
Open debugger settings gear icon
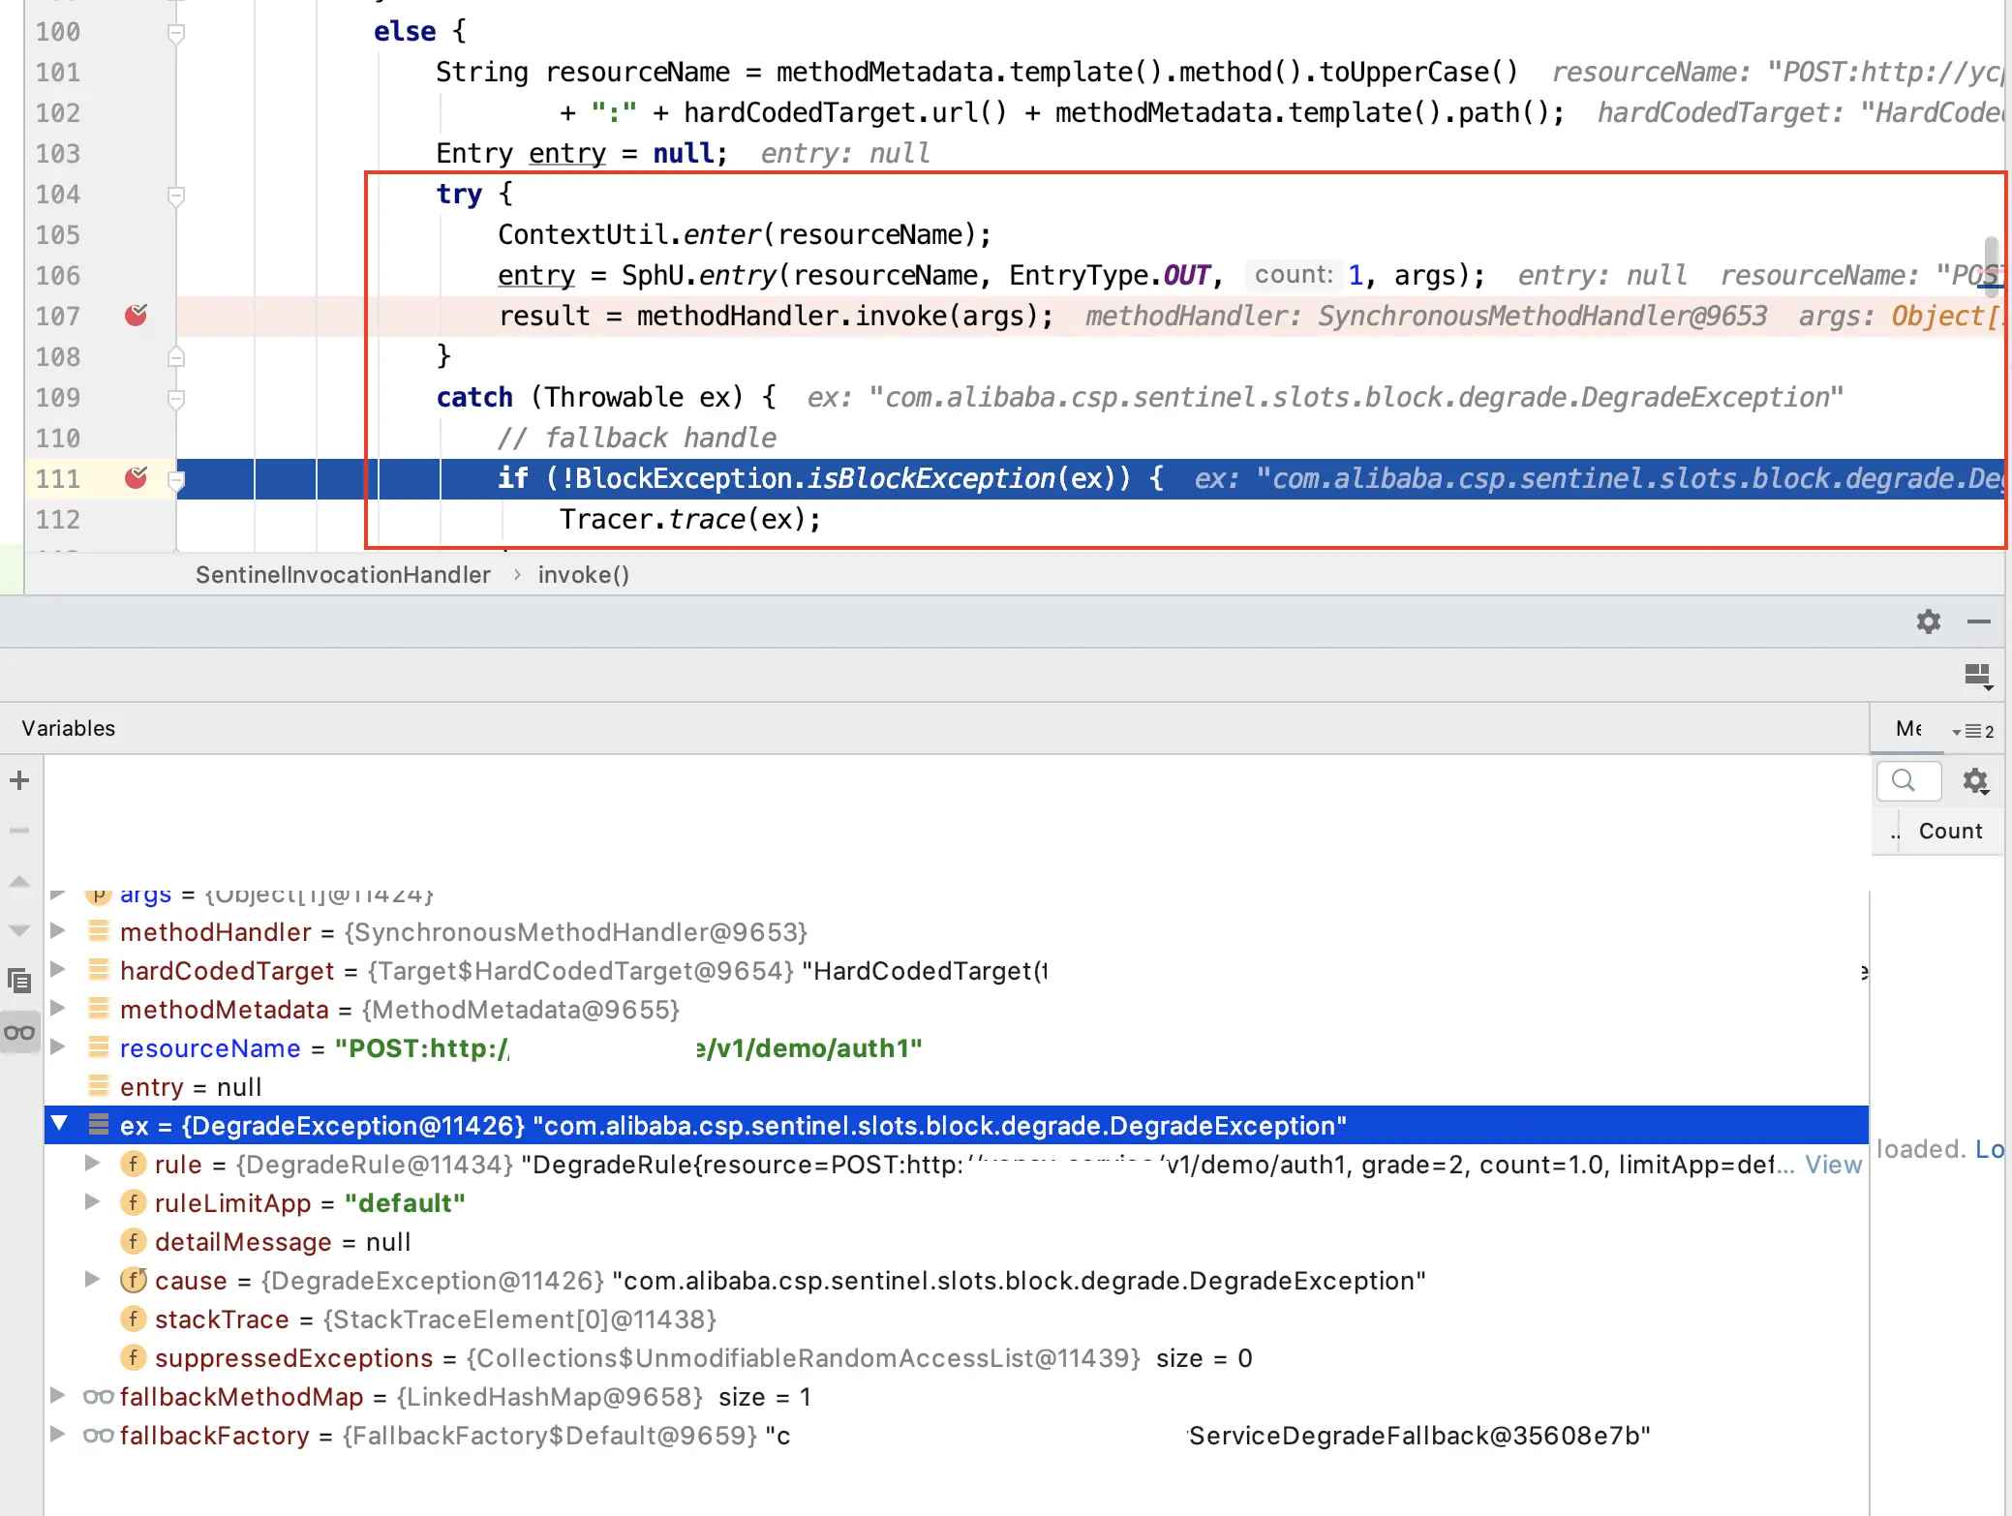[1928, 622]
